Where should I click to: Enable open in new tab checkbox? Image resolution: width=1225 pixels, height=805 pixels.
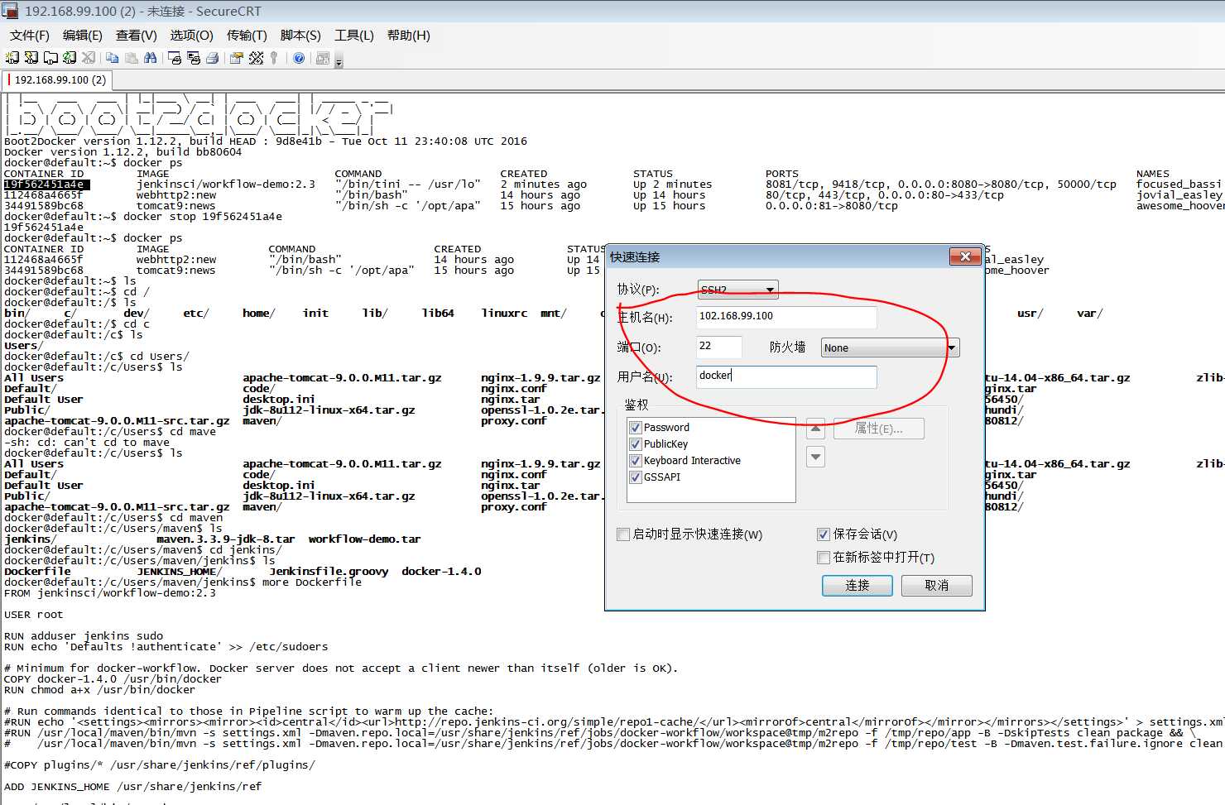tap(824, 558)
